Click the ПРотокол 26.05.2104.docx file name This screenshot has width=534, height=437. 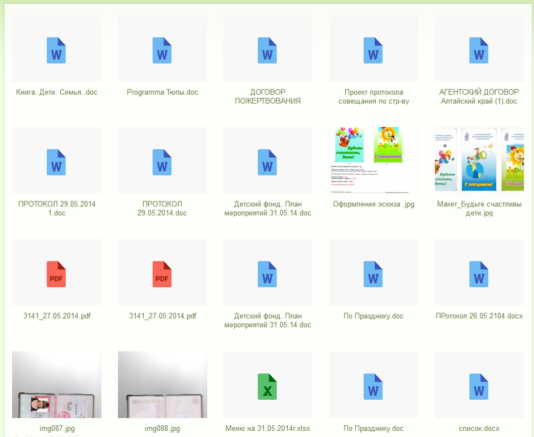(479, 316)
